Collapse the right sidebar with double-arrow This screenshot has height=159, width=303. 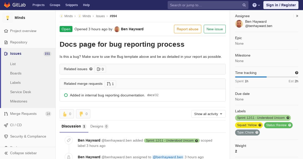pyautogui.click(x=297, y=16)
